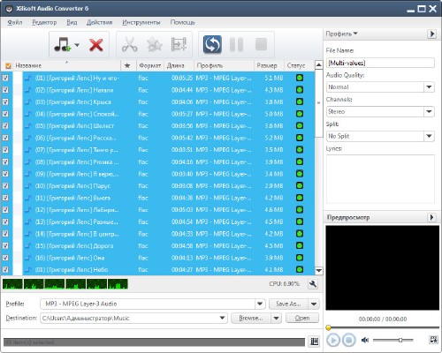Image resolution: width=442 pixels, height=353 pixels.
Task: Uncheck the (10) Парус row checkbox
Action: tap(5, 185)
